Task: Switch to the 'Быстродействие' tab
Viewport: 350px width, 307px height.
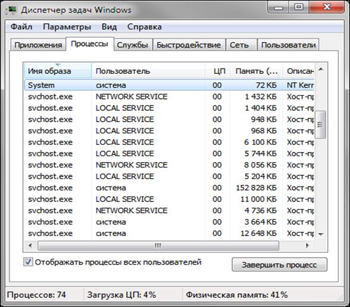Action: tap(189, 45)
